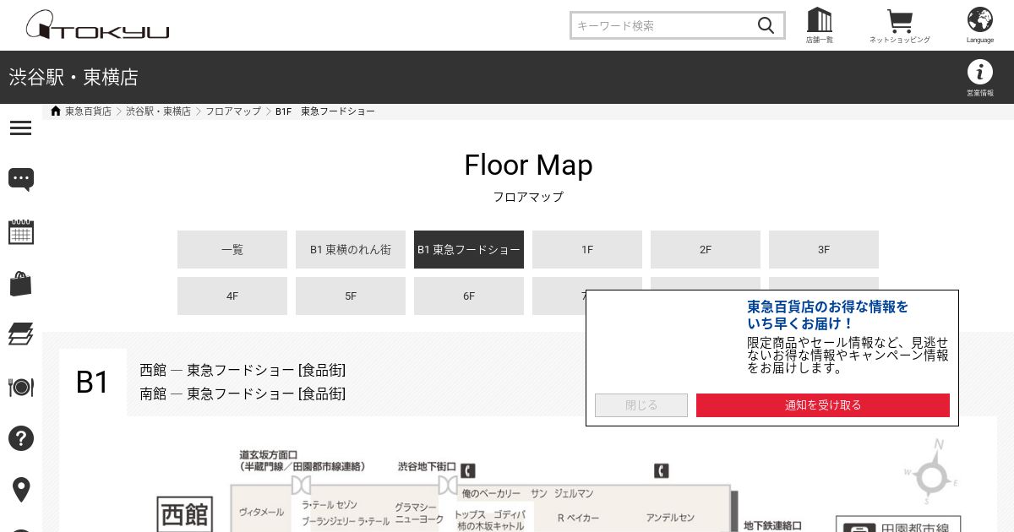Click the 渋谷地下街口 entrance label
1014x532 pixels.
[427, 466]
